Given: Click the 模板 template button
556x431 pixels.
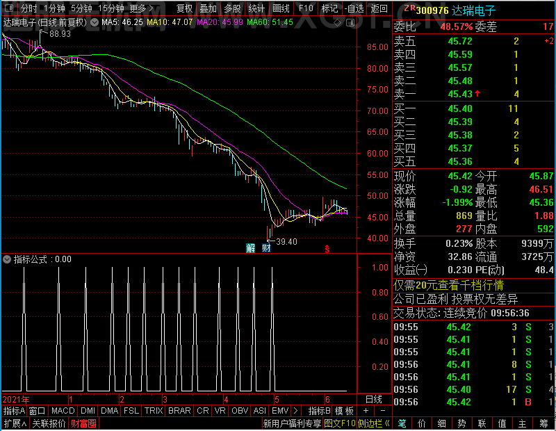Looking at the screenshot, I should click(344, 411).
